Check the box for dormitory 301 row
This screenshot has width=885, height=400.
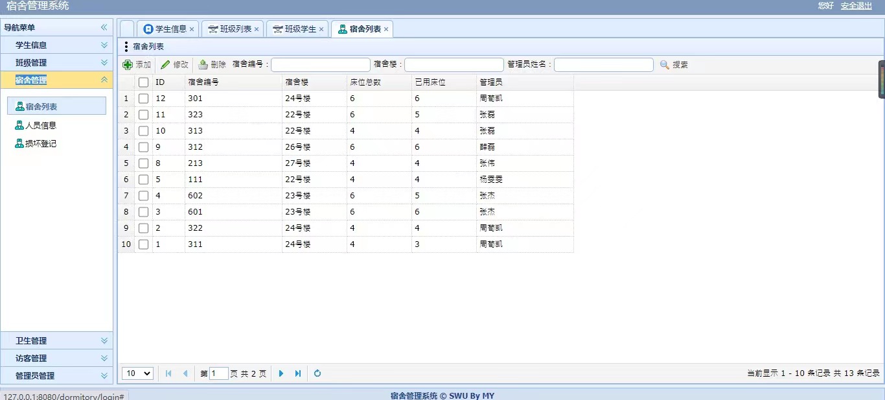(143, 99)
